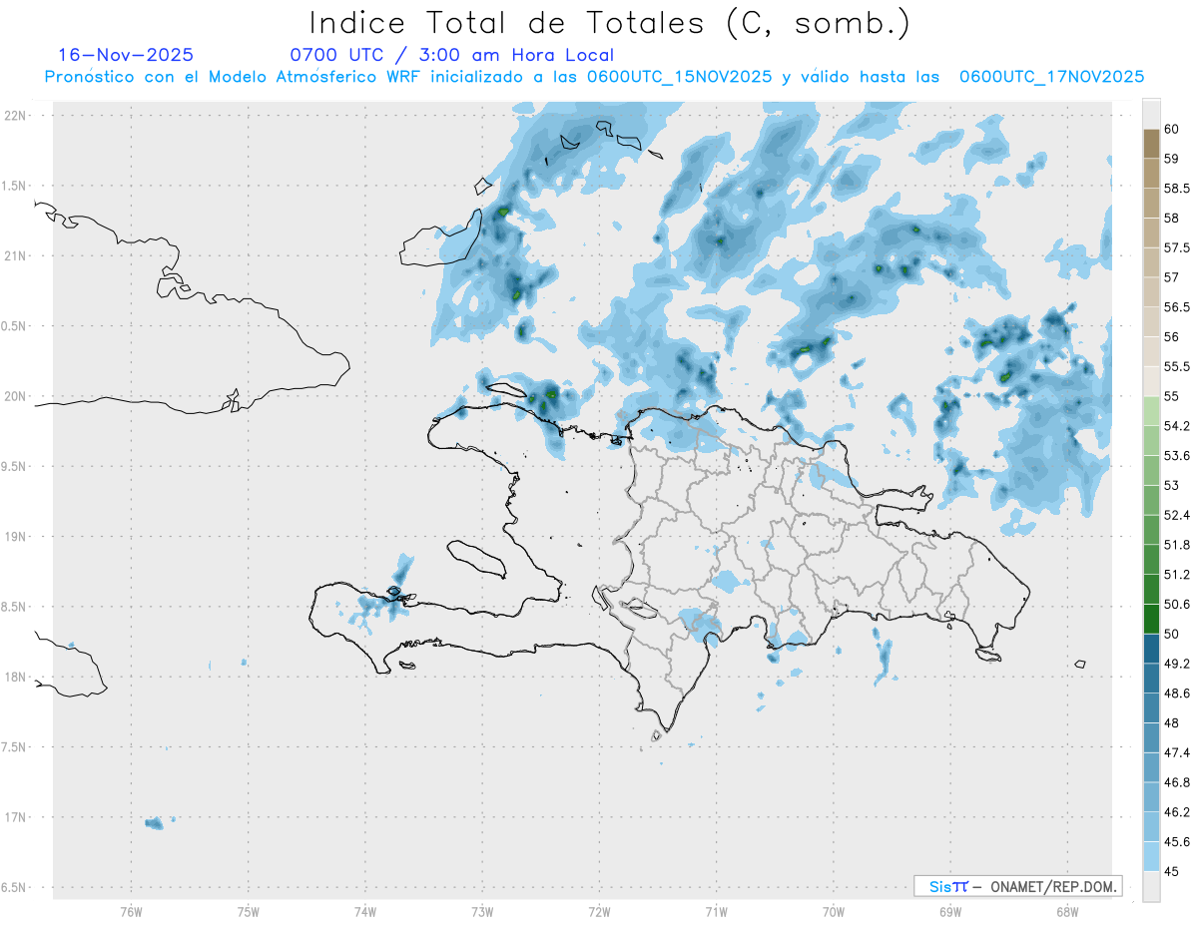Click the '76W' longitude label
Viewport: 1198px width, 925px height.
(x=131, y=912)
